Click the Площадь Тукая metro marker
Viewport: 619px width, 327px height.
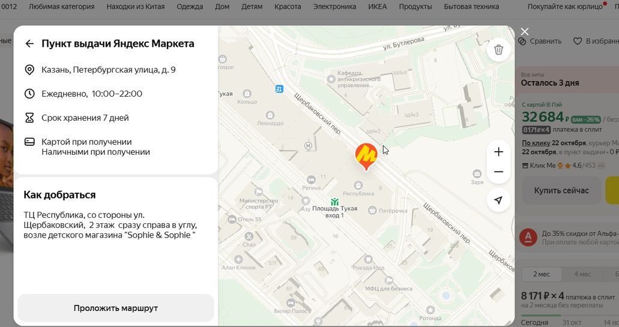(335, 202)
